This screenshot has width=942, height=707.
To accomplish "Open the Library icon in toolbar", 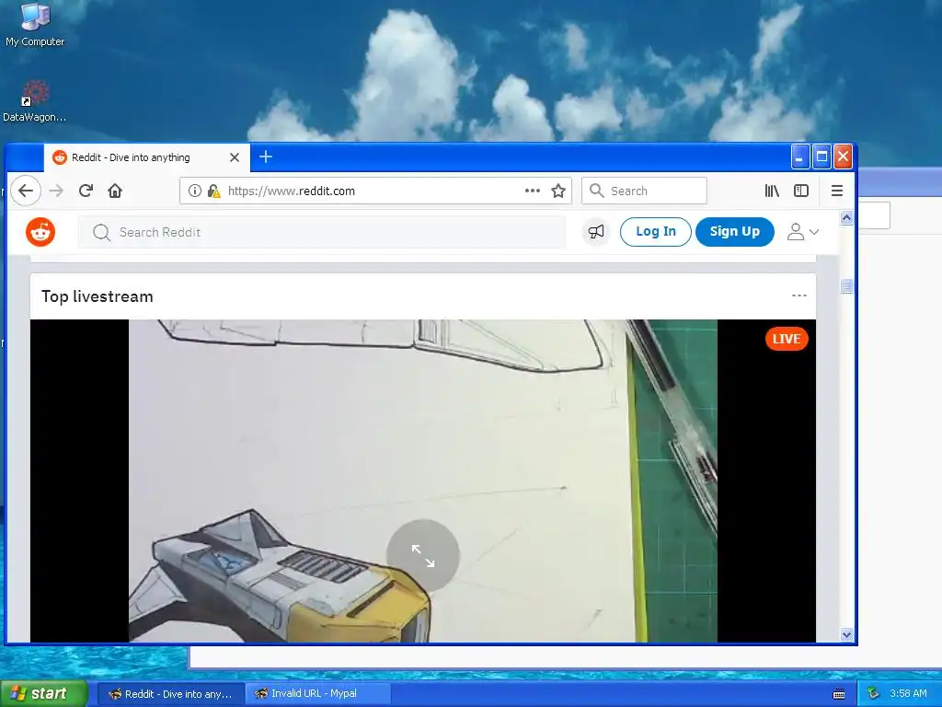I will pos(772,191).
